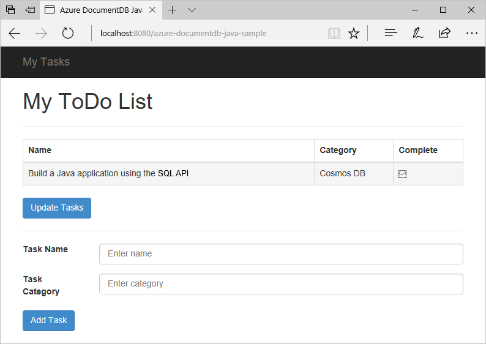Click the Forward navigation arrow

(42, 33)
